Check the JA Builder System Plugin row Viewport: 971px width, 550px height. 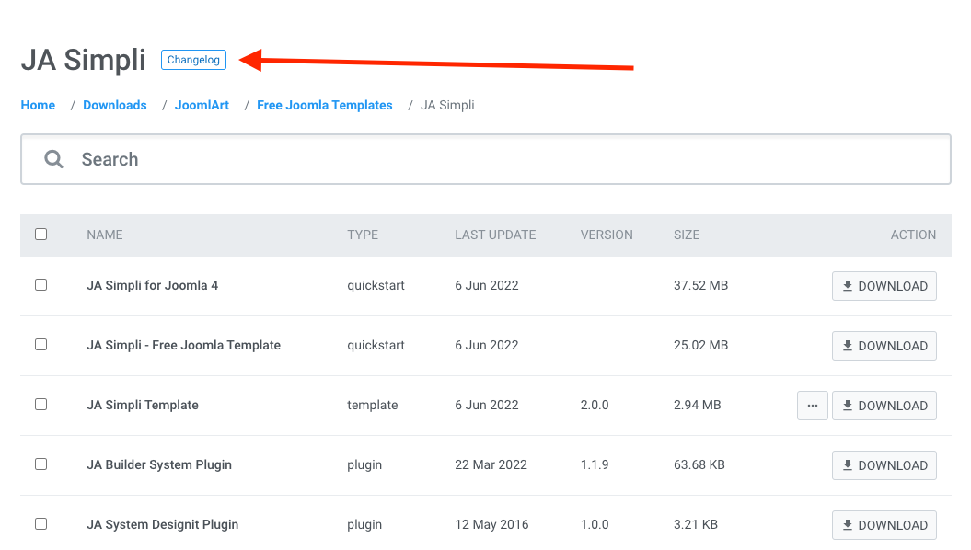coord(41,464)
